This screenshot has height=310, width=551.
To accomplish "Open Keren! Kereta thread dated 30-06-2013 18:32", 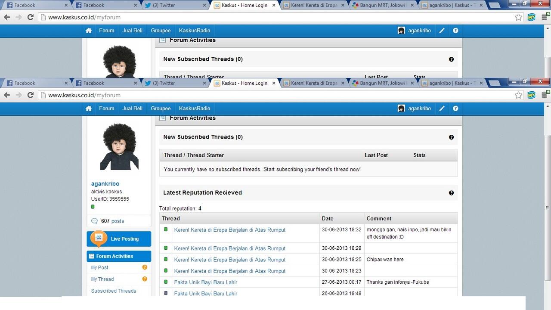I will tap(230, 230).
